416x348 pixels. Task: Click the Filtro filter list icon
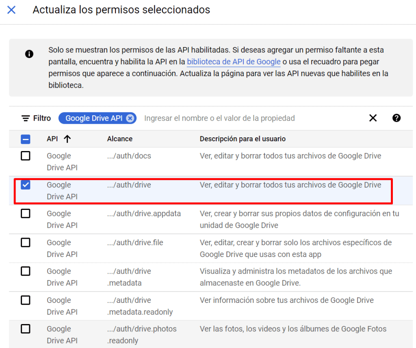coord(26,118)
